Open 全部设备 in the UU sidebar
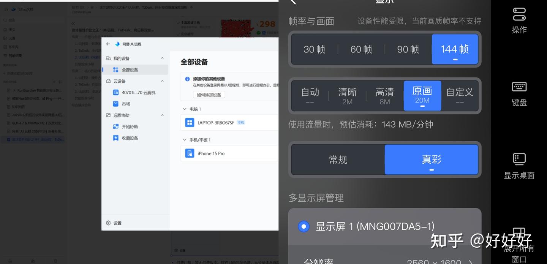 coord(135,70)
